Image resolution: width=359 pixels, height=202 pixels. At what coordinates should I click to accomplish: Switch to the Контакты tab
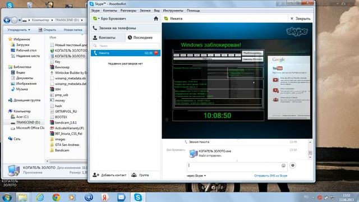point(108,38)
